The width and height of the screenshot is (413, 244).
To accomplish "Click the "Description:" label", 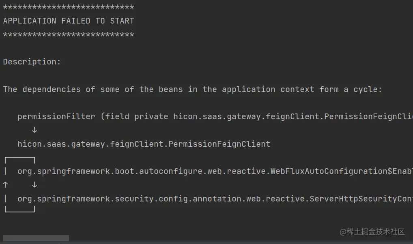I will [x=32, y=62].
